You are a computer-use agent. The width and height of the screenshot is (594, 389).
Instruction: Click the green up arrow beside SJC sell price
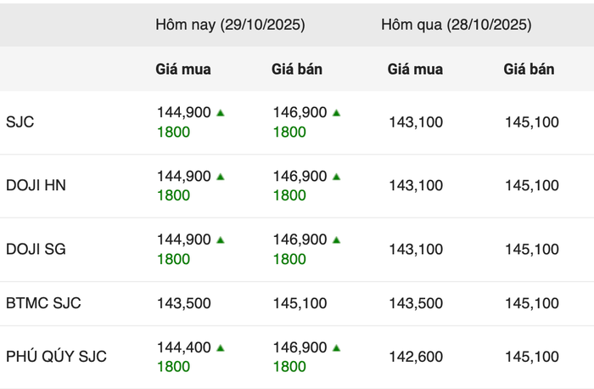click(337, 112)
